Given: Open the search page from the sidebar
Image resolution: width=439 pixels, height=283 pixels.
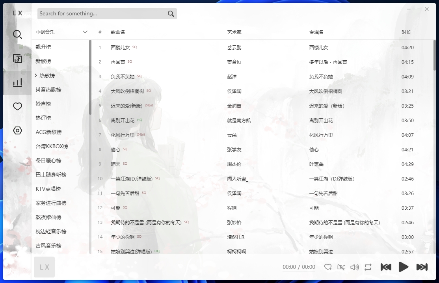Looking at the screenshot, I should 17,34.
